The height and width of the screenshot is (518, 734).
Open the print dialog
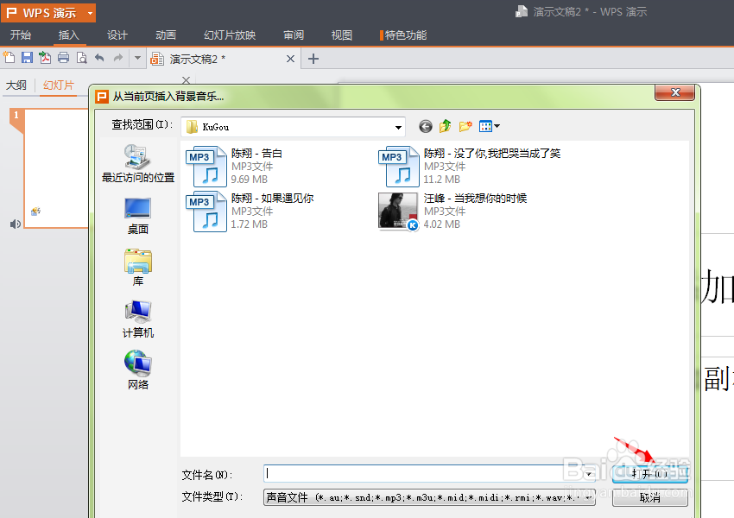click(64, 55)
